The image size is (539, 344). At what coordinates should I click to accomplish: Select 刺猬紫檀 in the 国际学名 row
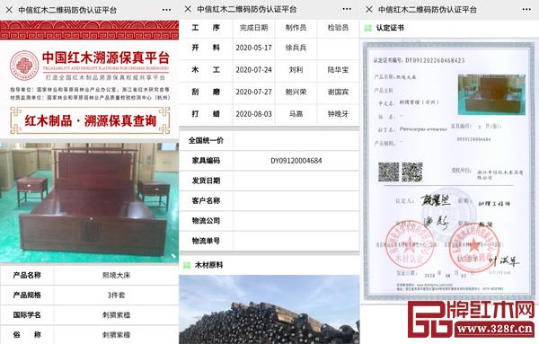click(116, 314)
